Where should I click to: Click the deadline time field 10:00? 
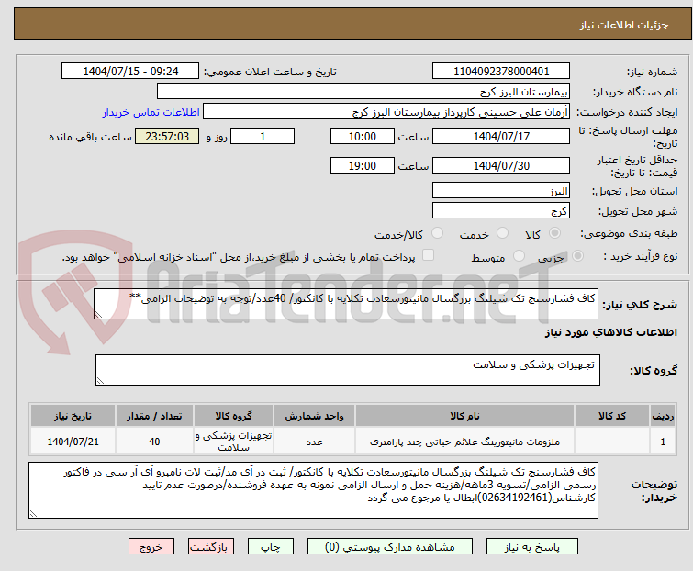pos(363,136)
